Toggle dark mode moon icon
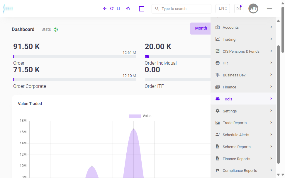The image size is (285, 178). tap(128, 8)
